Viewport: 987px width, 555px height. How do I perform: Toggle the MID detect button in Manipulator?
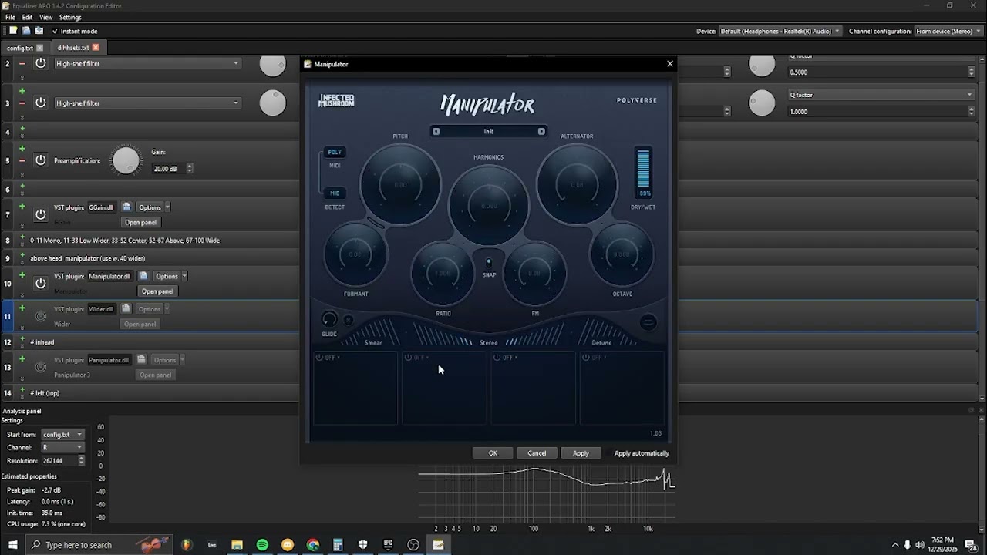click(335, 193)
